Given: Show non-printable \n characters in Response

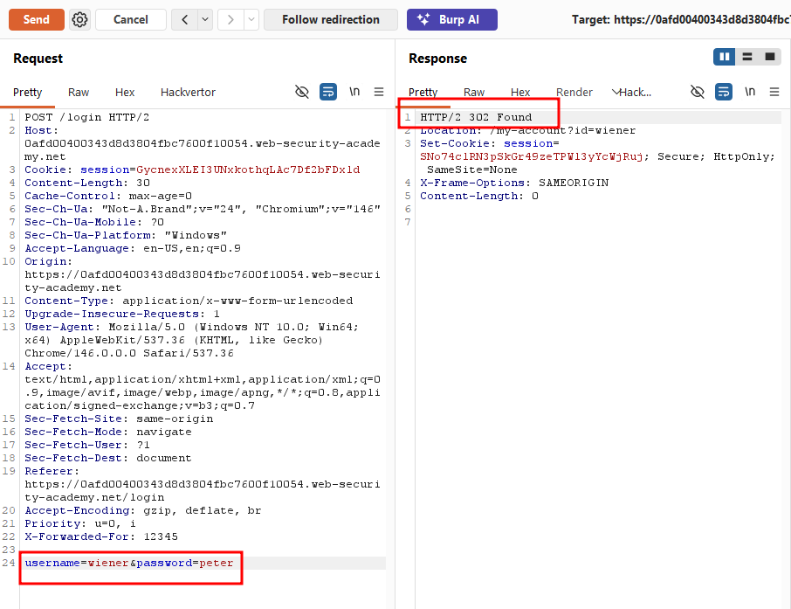Looking at the screenshot, I should (x=750, y=92).
